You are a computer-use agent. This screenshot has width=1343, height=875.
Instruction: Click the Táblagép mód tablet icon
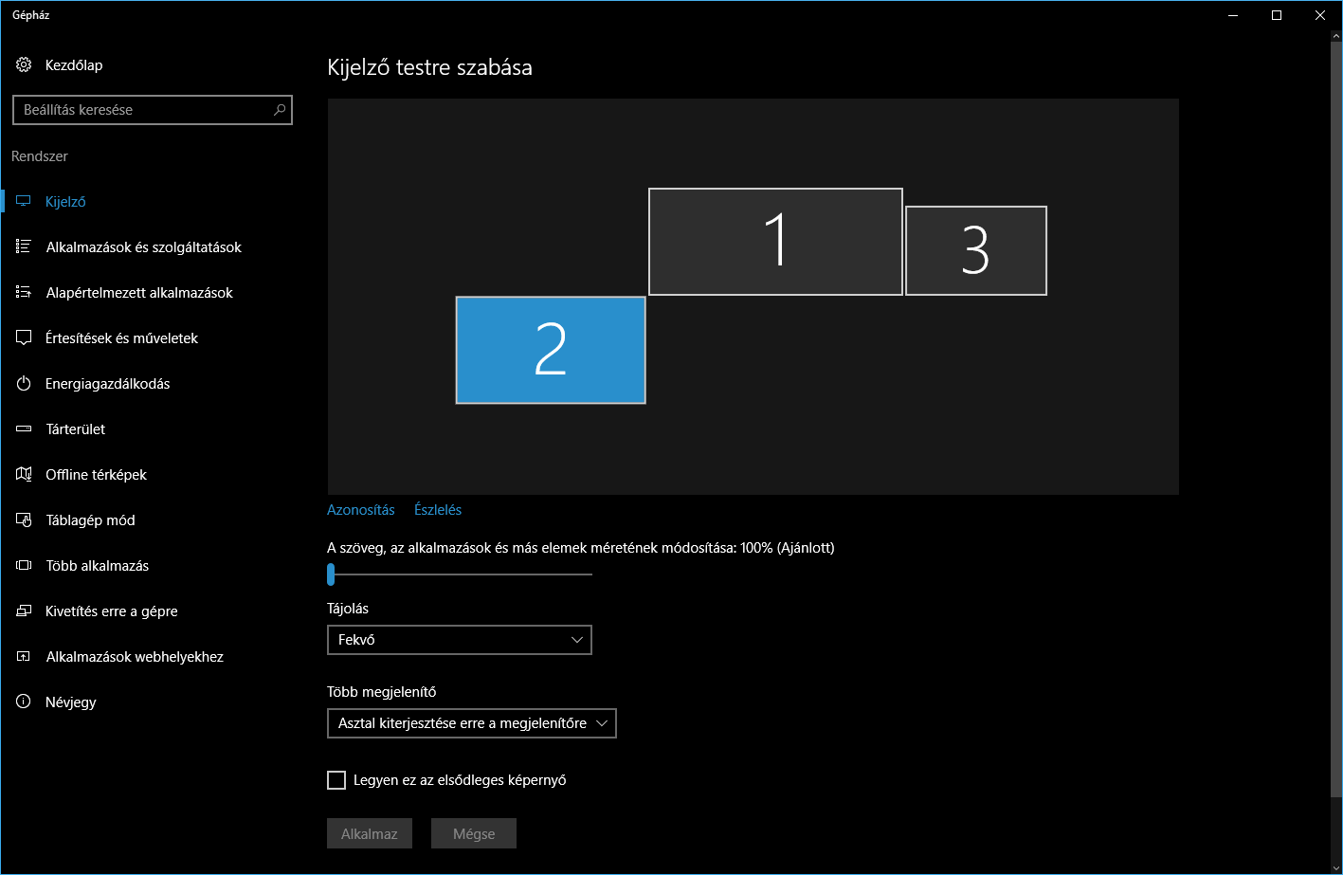point(24,520)
